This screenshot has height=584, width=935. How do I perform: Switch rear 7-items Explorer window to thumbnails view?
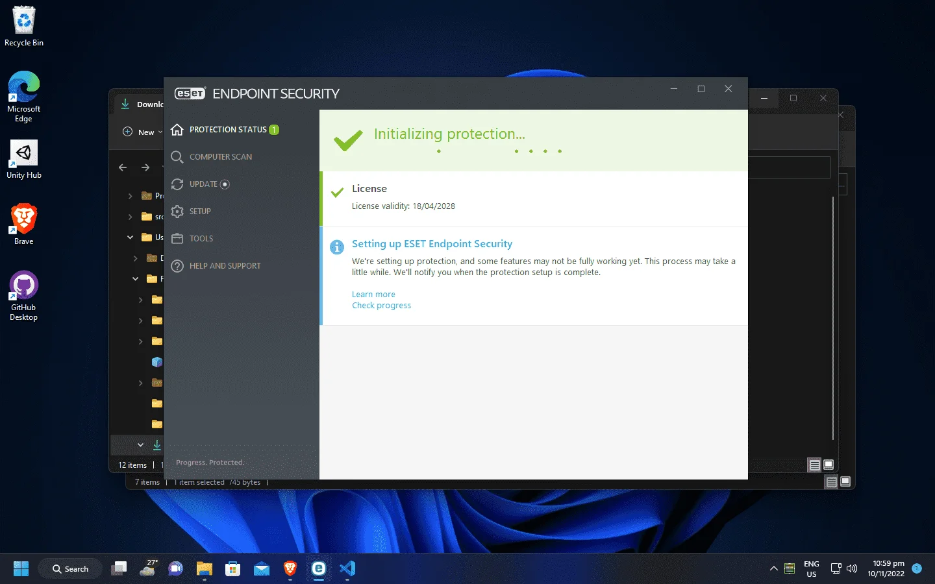[845, 482]
